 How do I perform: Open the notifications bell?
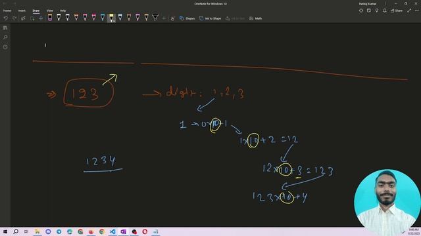[385, 10]
